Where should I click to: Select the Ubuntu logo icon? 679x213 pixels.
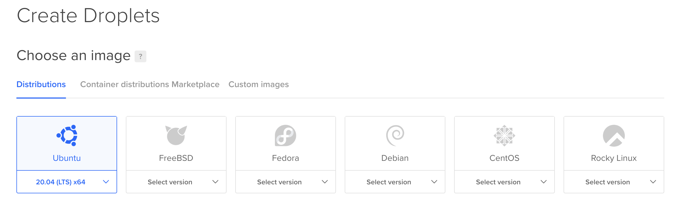(66, 136)
